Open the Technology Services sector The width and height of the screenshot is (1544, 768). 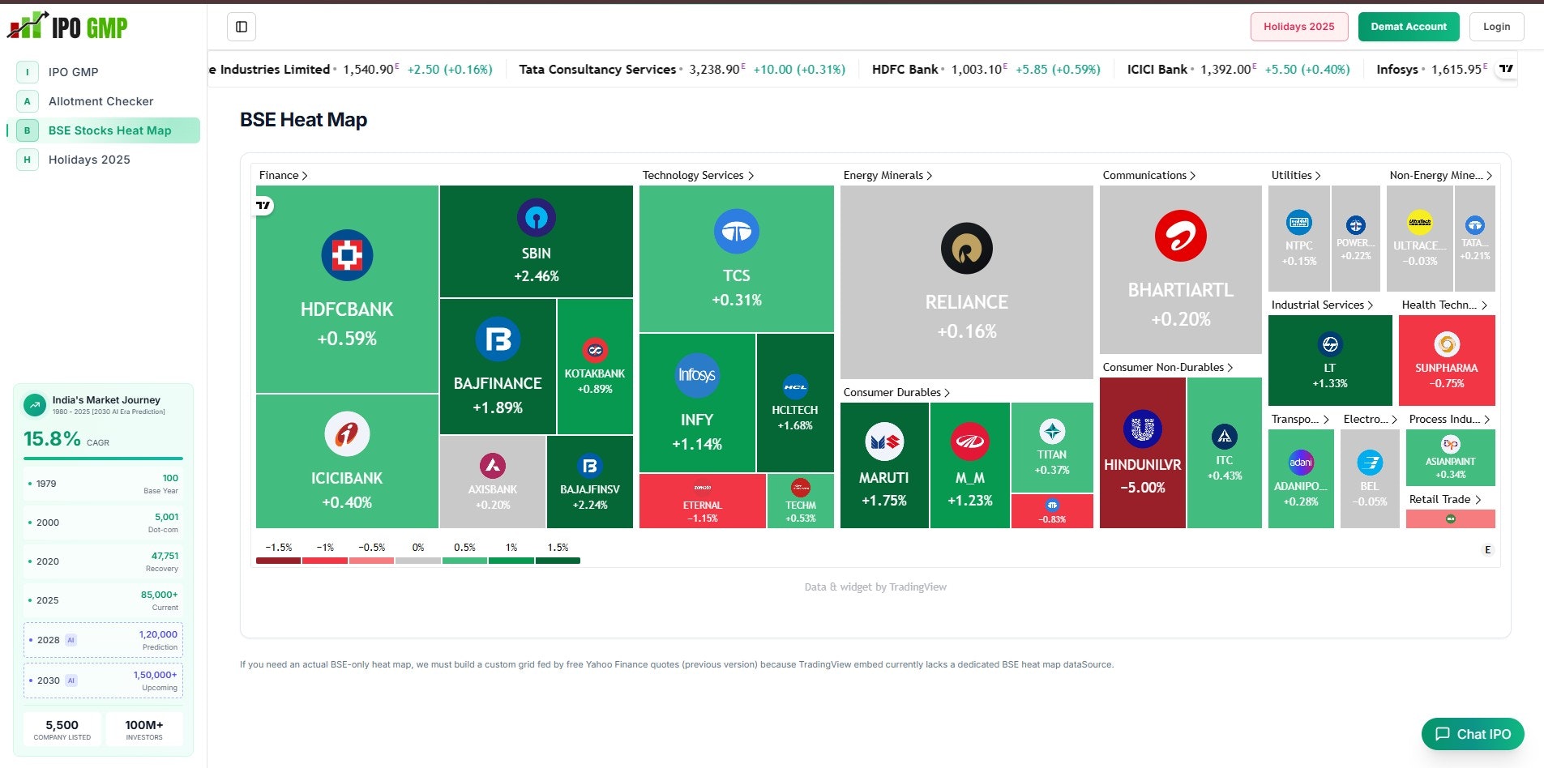[751, 175]
